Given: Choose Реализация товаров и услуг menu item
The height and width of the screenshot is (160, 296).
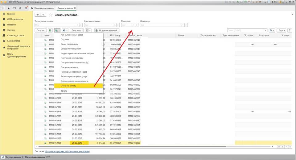Looking at the screenshot, I should [x=74, y=76].
